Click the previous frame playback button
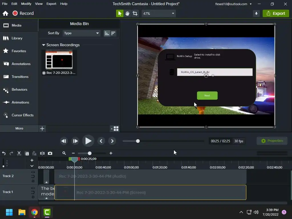Viewport: 292px width, 219px height. pyautogui.click(x=64, y=141)
